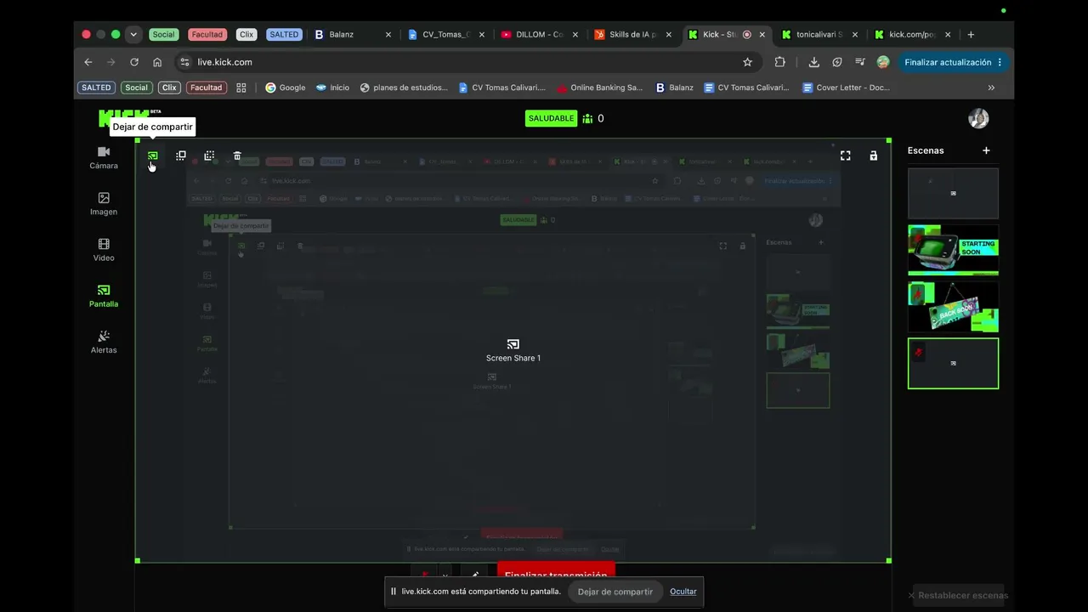
Task: Switch to the CV_Tomas tab
Action: [446, 35]
